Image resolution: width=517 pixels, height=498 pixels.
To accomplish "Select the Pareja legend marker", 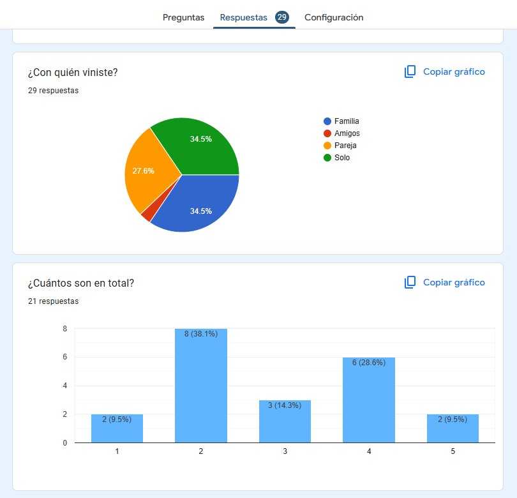I will coord(327,145).
